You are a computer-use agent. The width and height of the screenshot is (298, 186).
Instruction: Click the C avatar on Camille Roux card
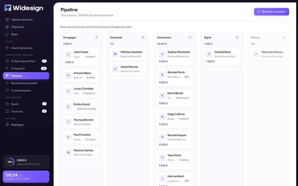pos(209,54)
